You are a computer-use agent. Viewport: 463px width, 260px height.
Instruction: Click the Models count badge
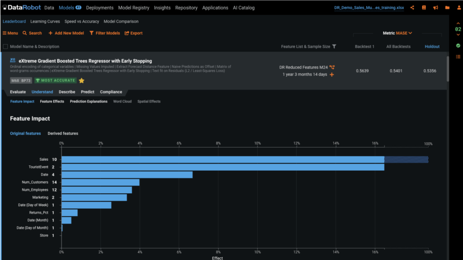[x=78, y=8]
